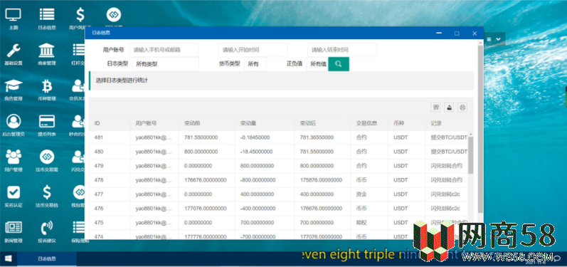Click the ID column header
Image resolution: width=567 pixels, height=267 pixels.
pyautogui.click(x=110, y=123)
